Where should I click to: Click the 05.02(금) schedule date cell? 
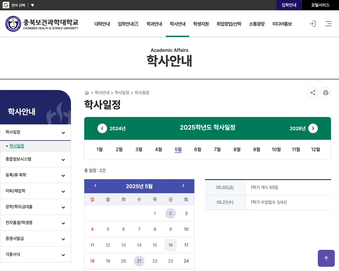(225, 187)
